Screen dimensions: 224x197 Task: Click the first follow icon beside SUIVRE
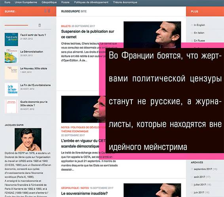click(46, 11)
